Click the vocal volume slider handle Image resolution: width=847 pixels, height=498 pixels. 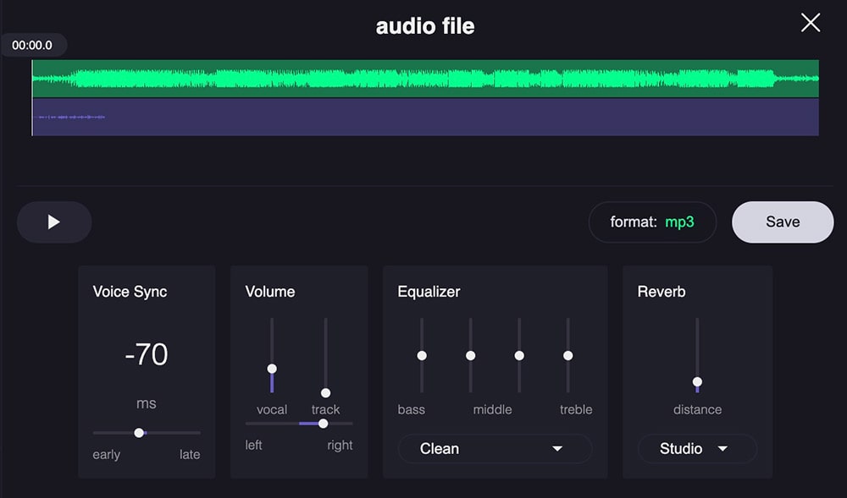coord(272,368)
